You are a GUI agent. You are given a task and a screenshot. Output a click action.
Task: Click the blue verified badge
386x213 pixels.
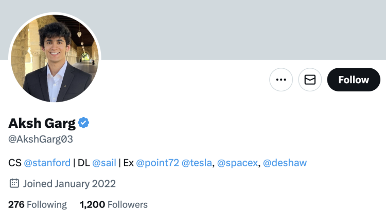[x=84, y=123]
